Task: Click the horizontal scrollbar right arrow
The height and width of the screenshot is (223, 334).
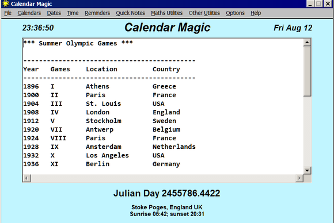Action: (x=299, y=178)
